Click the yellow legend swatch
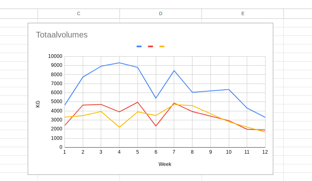This screenshot has height=181, width=312. click(162, 46)
